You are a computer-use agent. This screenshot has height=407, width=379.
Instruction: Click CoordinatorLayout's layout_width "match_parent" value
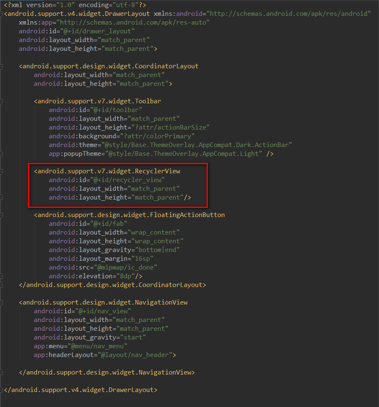(x=139, y=75)
